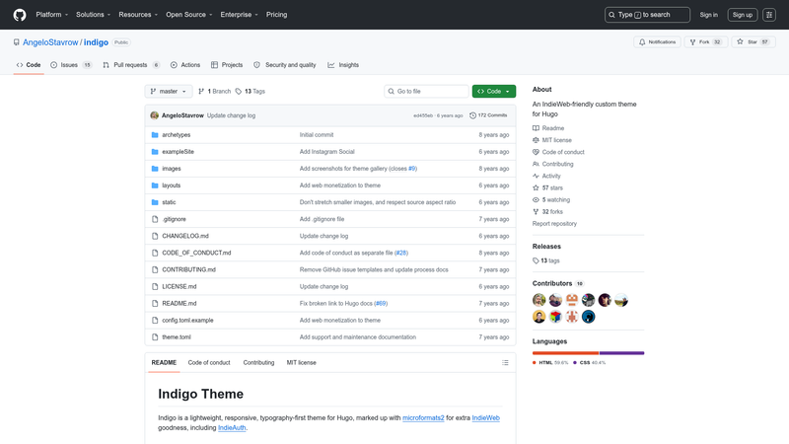Expand the Open Source menu
This screenshot has height=444, width=789.
tap(189, 15)
